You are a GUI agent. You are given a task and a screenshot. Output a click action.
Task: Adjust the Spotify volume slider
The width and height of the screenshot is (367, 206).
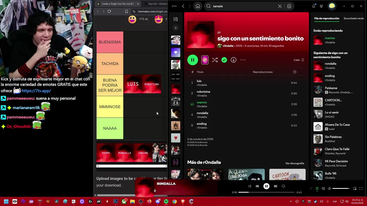(x=341, y=189)
